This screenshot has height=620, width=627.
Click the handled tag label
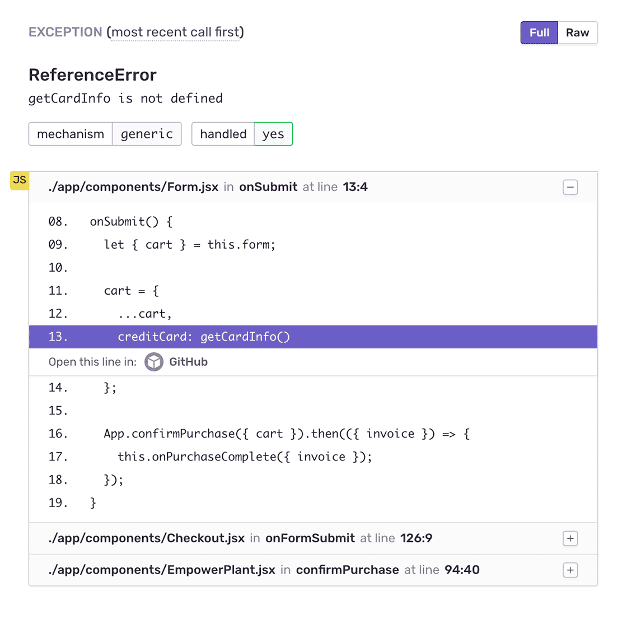click(223, 134)
